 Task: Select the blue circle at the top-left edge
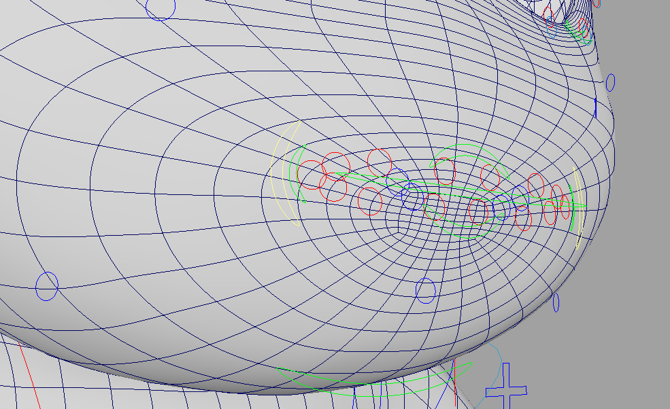pos(160,10)
